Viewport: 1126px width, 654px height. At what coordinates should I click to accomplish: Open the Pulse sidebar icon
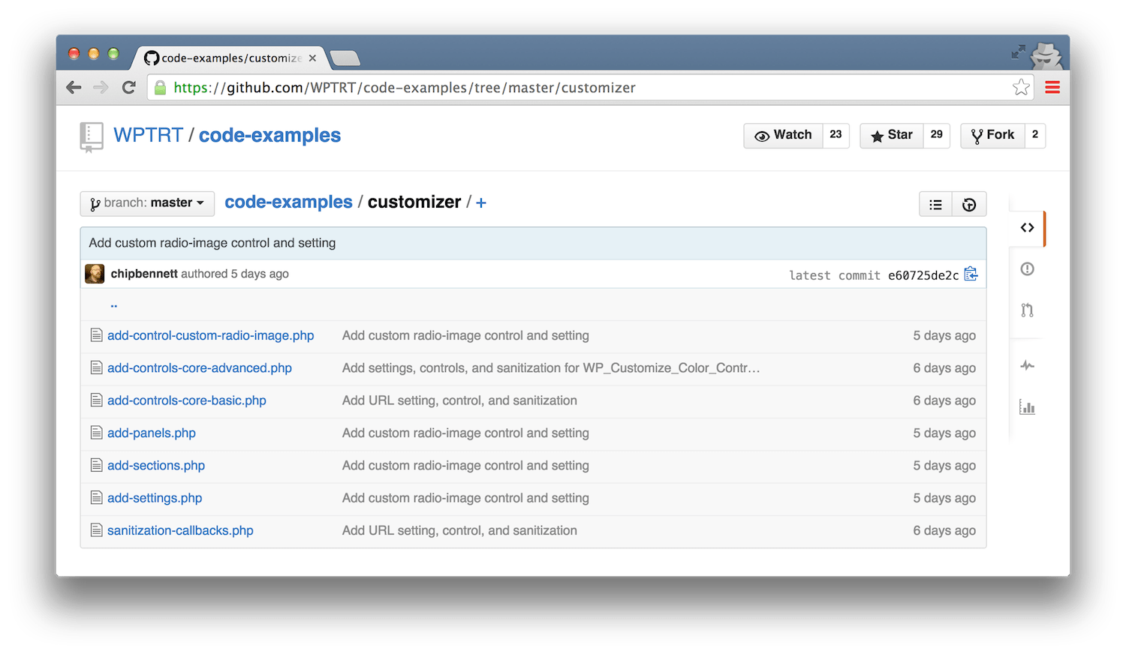(1027, 366)
